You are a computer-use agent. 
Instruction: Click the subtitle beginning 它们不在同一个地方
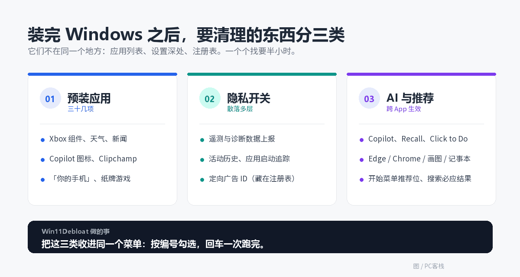(x=162, y=51)
